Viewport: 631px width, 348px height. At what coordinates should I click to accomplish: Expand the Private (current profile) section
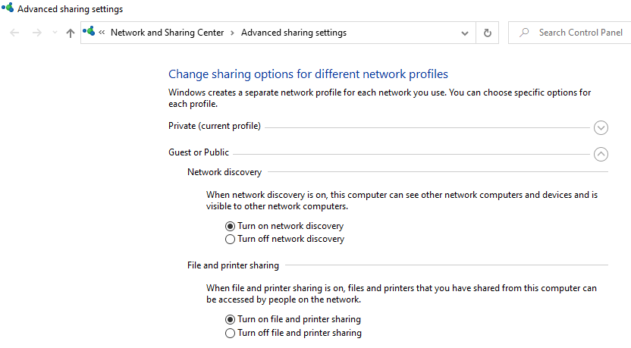pyautogui.click(x=601, y=128)
